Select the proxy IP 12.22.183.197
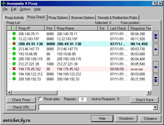This screenshot has height=125, width=164. 28,39
